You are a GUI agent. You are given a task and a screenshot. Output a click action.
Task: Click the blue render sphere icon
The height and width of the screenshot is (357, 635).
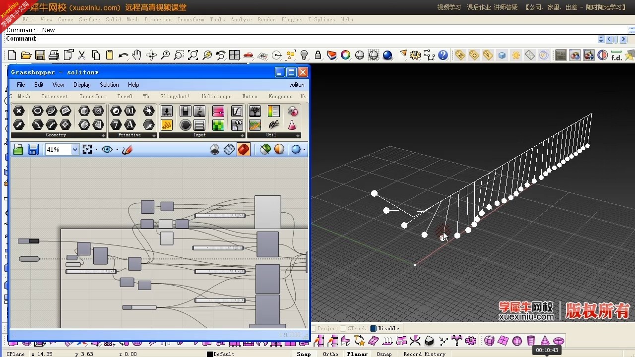387,55
